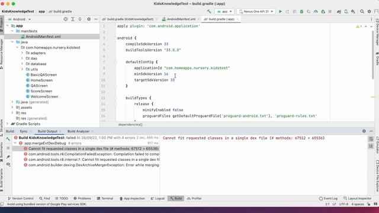
Task: Click hammer rebuild icon in Build panel
Action: [8, 139]
